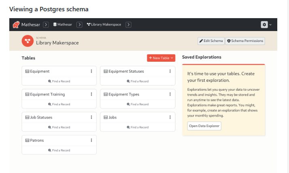Open the settings gear menu
289x173 pixels.
tap(264, 25)
